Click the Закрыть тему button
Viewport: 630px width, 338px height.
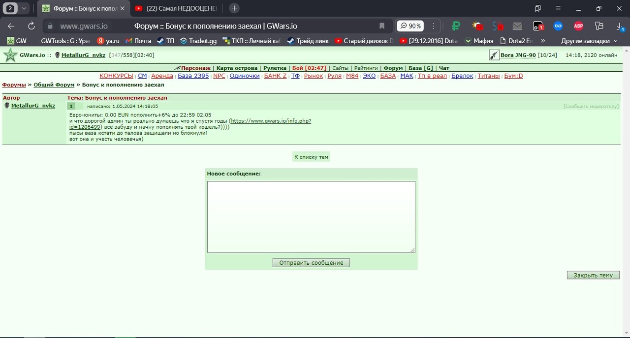593,275
